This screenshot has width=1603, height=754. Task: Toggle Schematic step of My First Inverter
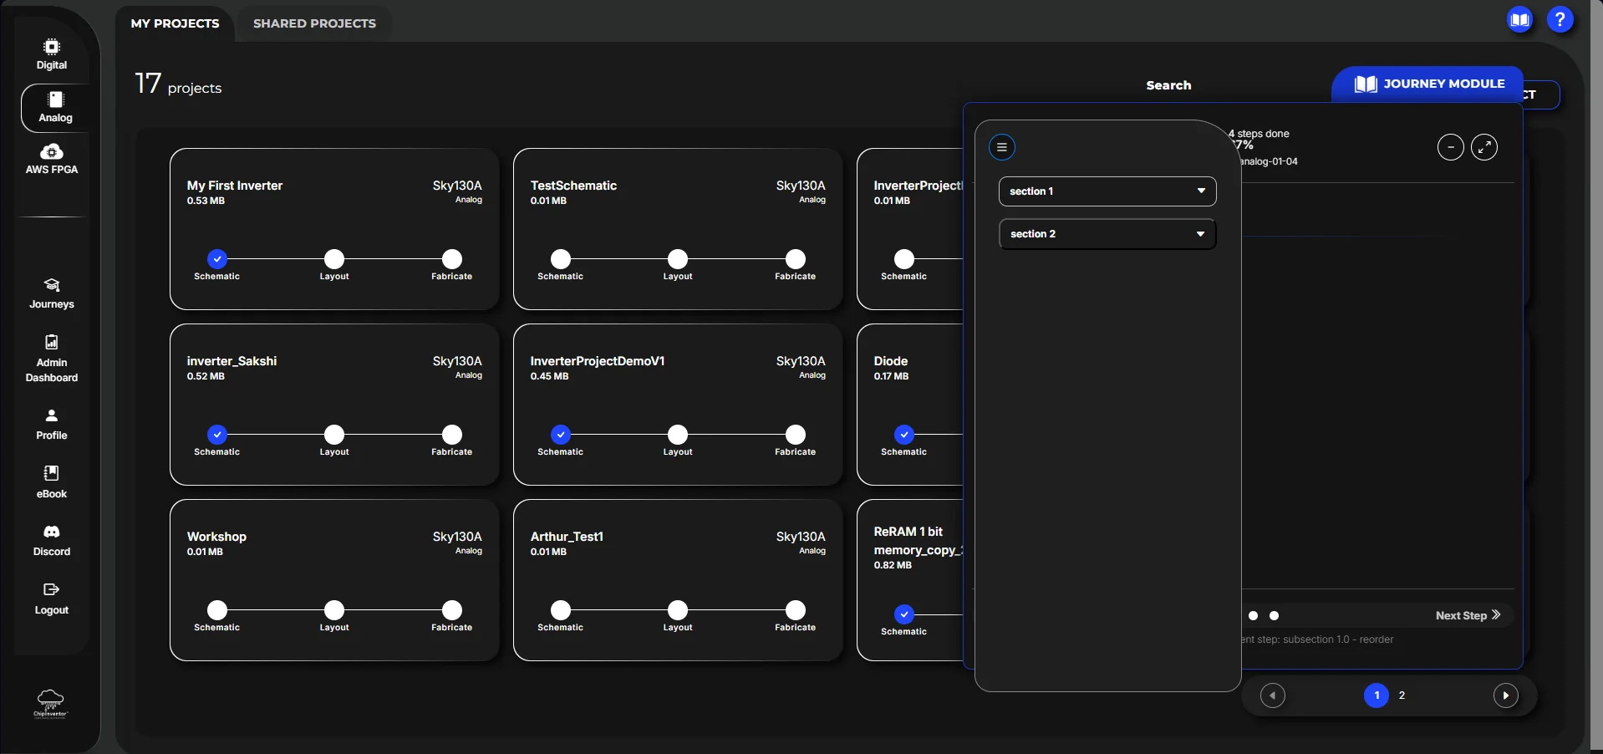pos(217,259)
